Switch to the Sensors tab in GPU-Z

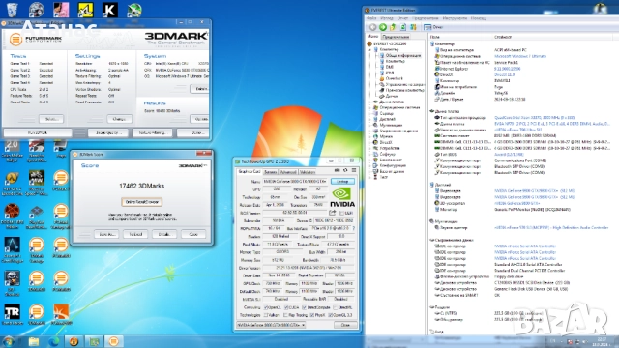[271, 172]
